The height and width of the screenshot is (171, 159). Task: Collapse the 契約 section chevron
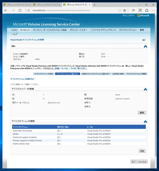[x=145, y=46]
